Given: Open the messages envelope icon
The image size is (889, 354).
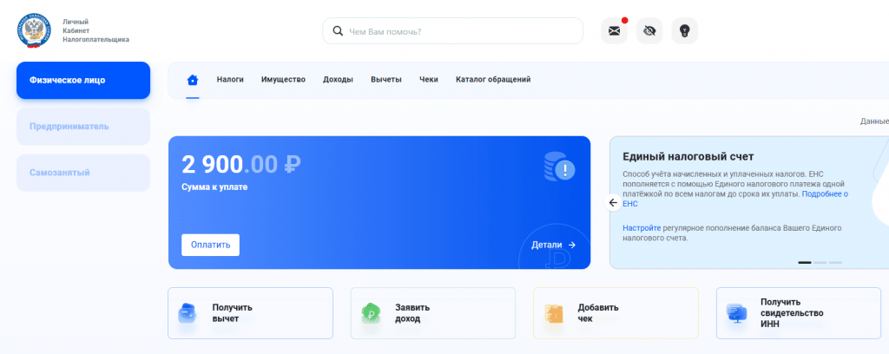Looking at the screenshot, I should [614, 31].
